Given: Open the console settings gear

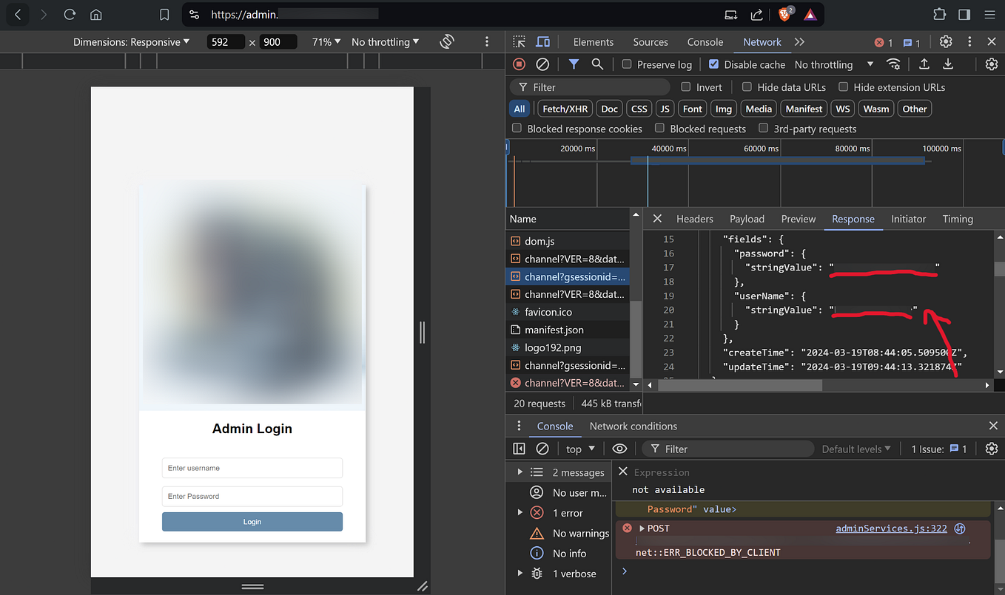Looking at the screenshot, I should coord(992,449).
